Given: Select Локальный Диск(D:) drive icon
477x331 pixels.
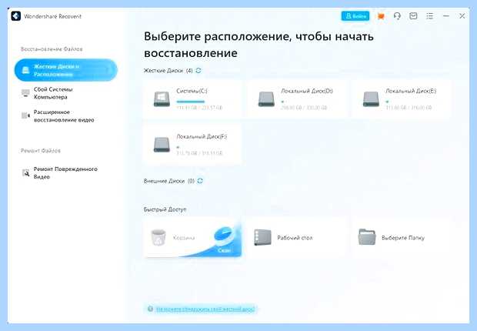Looking at the screenshot, I should tap(266, 99).
